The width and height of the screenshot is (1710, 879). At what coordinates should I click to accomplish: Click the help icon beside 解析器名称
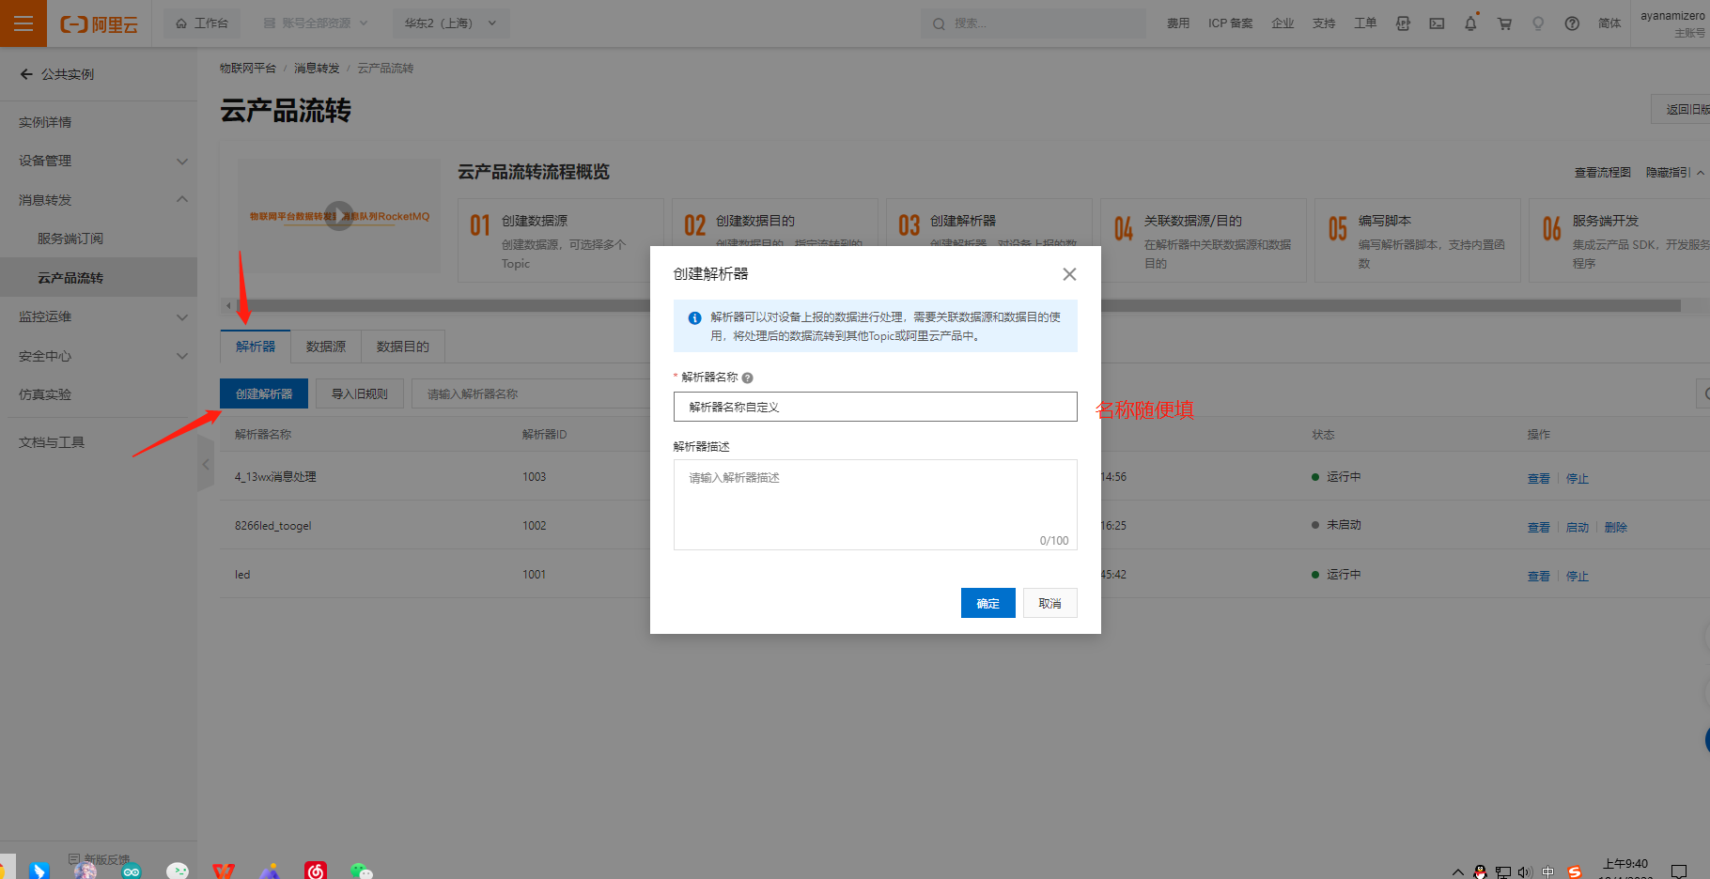pyautogui.click(x=748, y=378)
